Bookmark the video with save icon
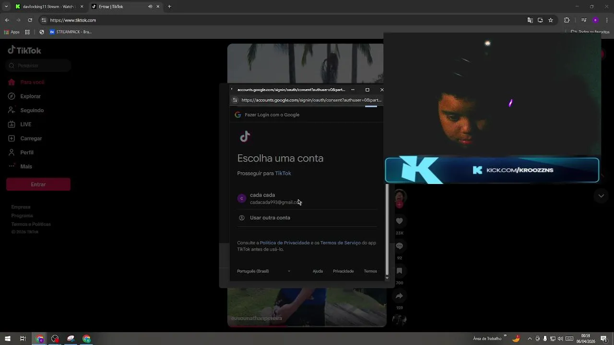The width and height of the screenshot is (614, 345). pyautogui.click(x=399, y=271)
